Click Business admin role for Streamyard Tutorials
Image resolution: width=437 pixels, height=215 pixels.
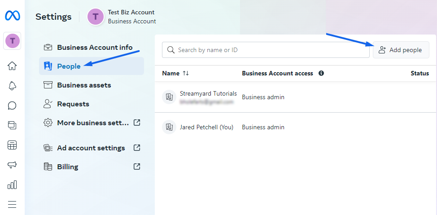263,97
